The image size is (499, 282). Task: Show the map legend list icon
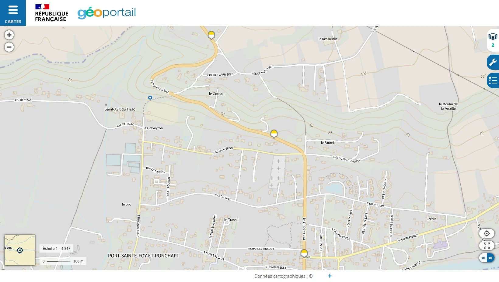click(493, 80)
